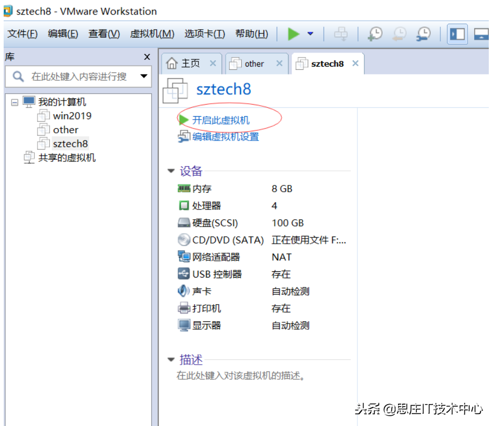Switch to the other tab

click(x=255, y=63)
